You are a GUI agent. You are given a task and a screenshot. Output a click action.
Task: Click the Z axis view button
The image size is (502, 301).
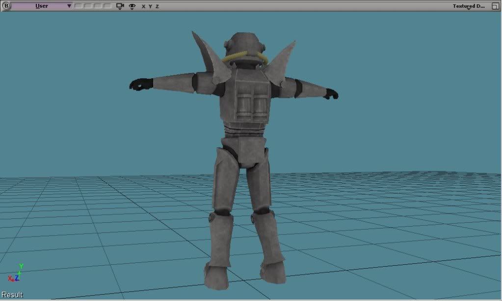point(157,6)
